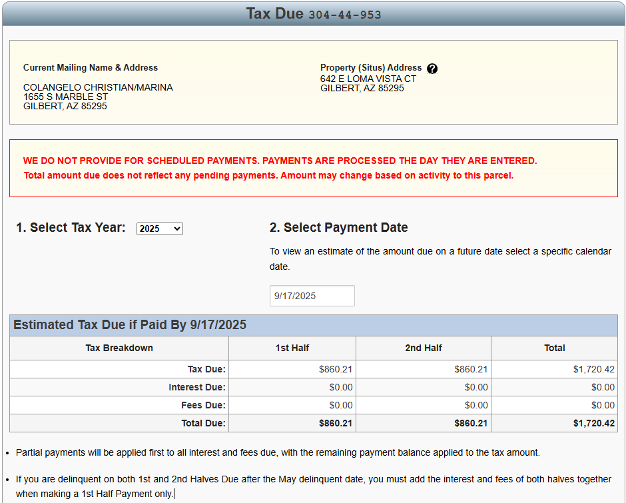This screenshot has height=503, width=626.
Task: Select the 1st Half column header
Action: 292,348
